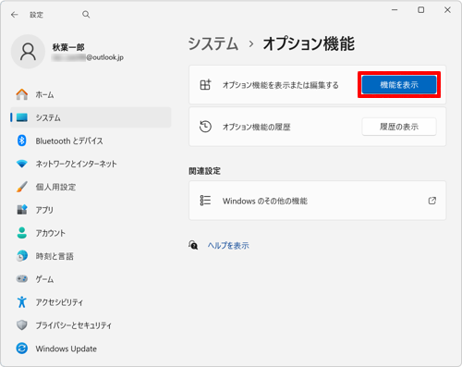462x367 pixels.
Task: Open アクセシビリティ label in sidebar
Action: point(59,302)
